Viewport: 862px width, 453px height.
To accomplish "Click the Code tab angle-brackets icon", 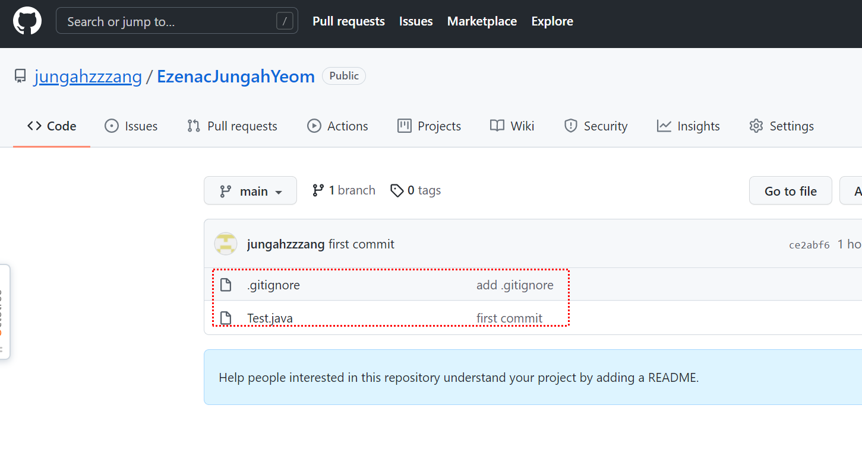I will (x=34, y=126).
